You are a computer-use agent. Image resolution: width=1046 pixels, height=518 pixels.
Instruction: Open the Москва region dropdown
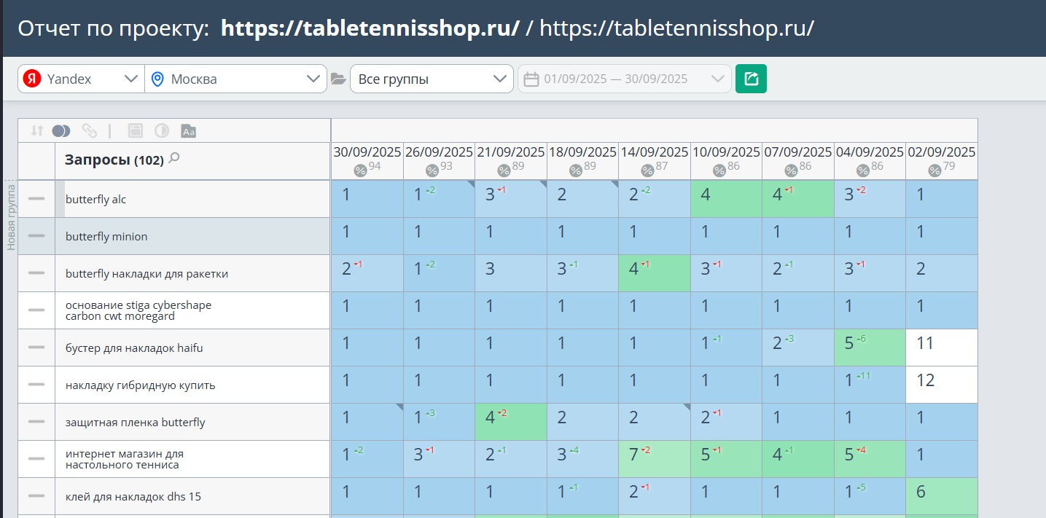[235, 79]
